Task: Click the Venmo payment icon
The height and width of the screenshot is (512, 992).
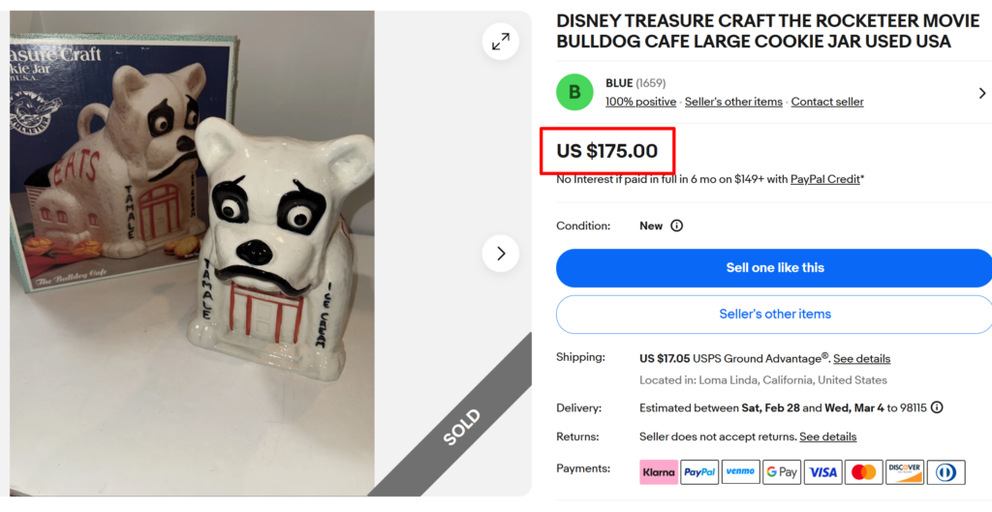Action: pos(740,472)
